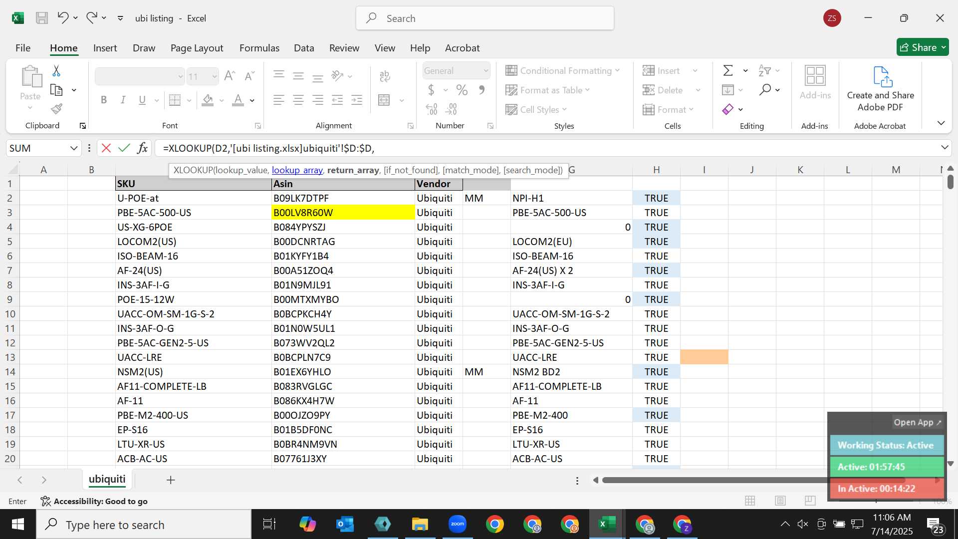
Task: Cancel formula entry with red X
Action: tap(106, 148)
